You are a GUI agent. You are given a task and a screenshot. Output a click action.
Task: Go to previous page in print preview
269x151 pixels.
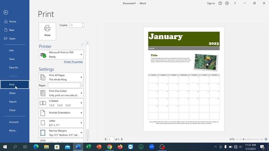[x=105, y=139]
